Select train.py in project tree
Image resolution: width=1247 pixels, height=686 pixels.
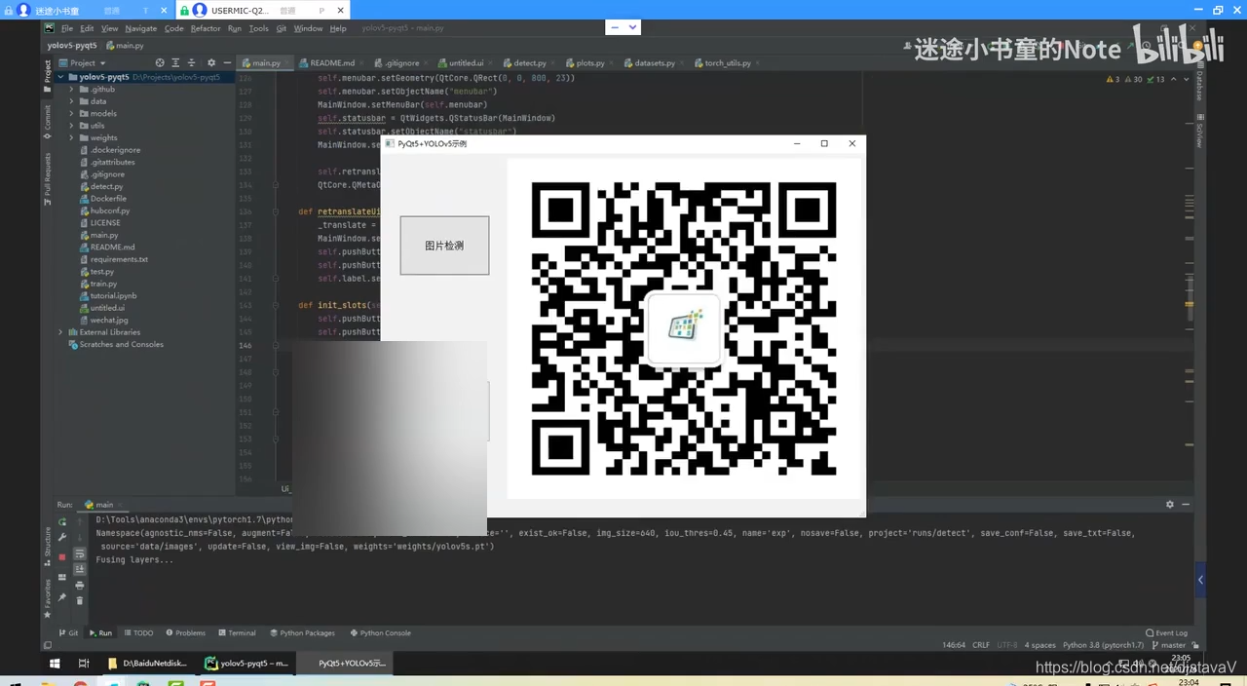point(103,284)
